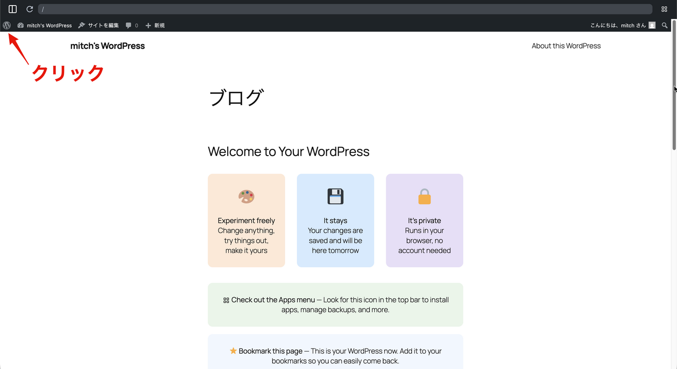This screenshot has height=369, width=677.
Task: Click the comment count 0
Action: pos(136,25)
